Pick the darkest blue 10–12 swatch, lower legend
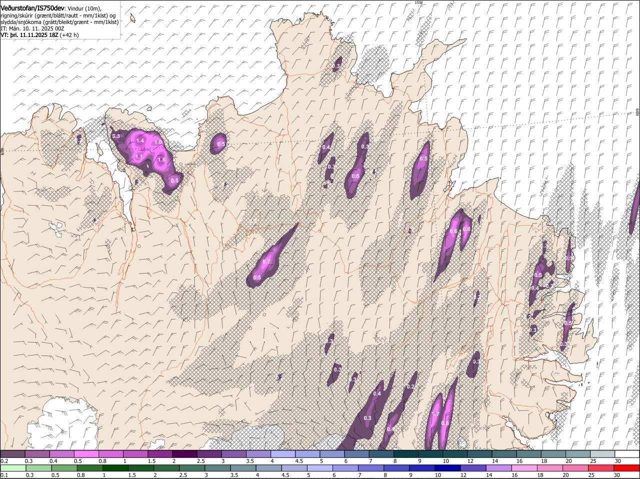640x479 pixels. [x=448, y=468]
